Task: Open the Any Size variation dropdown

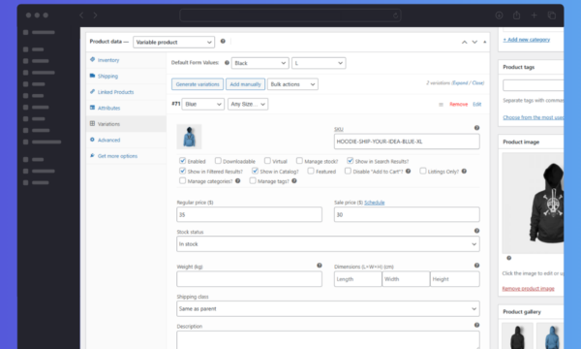Action: pos(248,105)
